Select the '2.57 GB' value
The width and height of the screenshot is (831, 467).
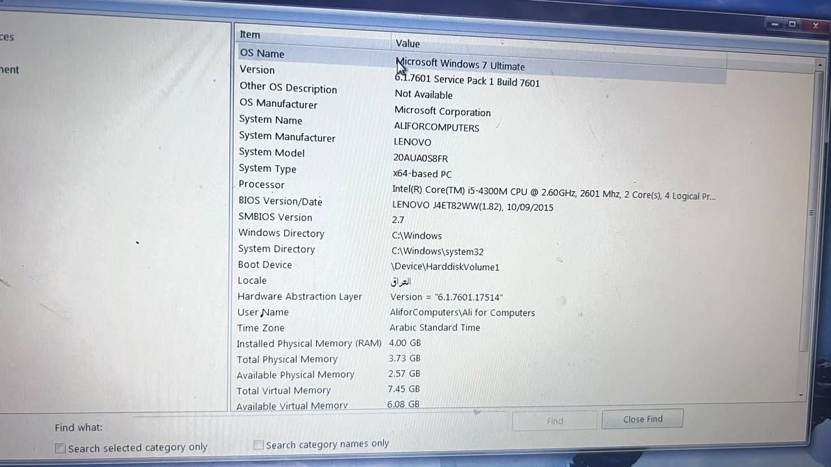click(404, 374)
